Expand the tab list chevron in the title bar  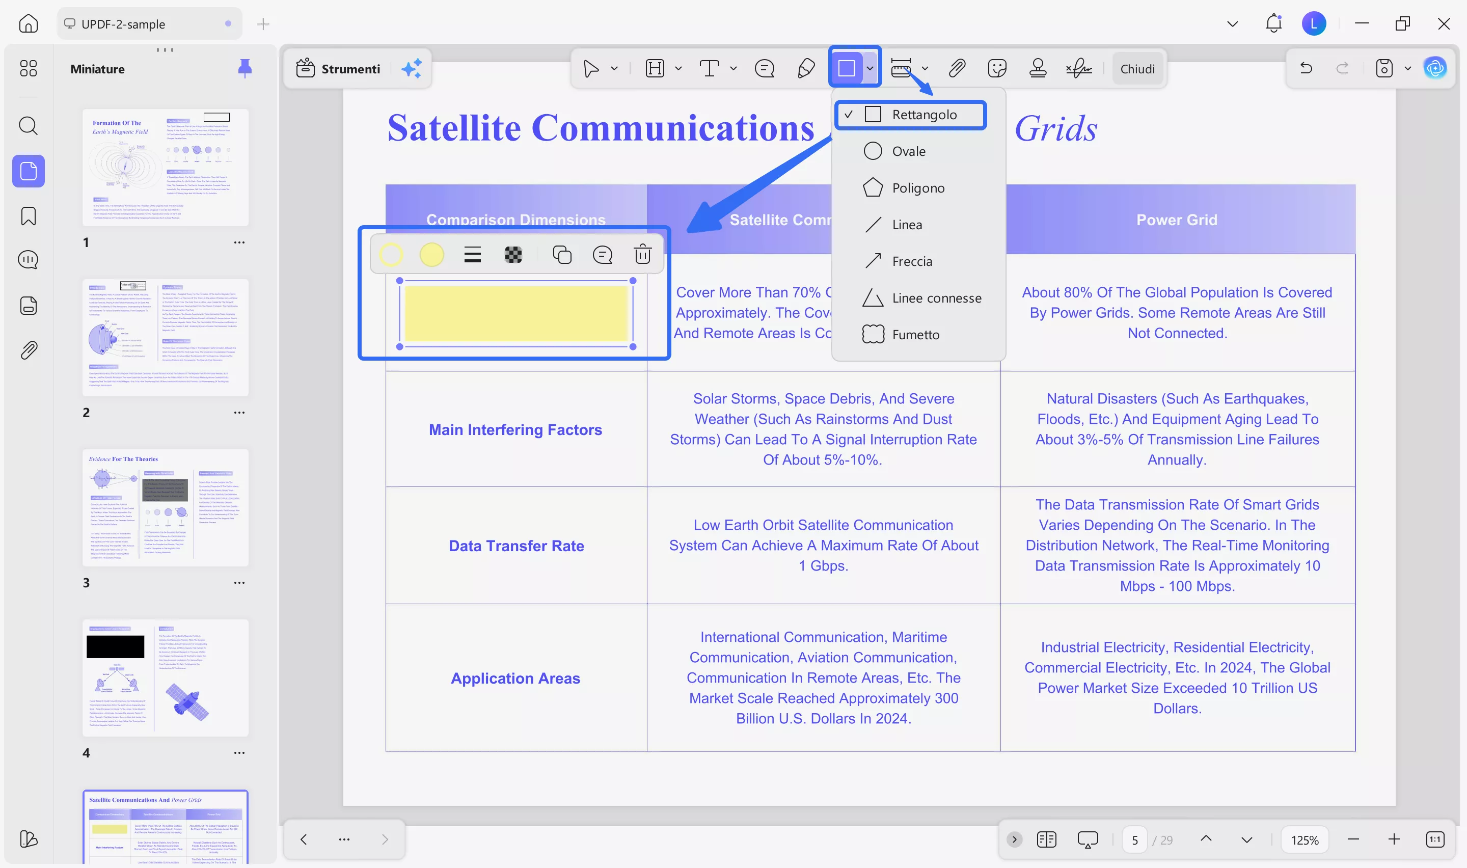tap(1232, 23)
